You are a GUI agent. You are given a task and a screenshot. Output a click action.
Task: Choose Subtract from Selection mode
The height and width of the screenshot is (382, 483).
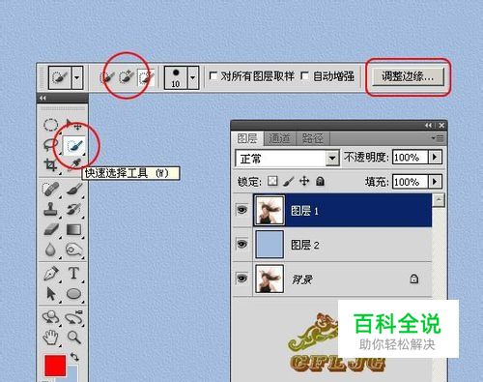click(x=146, y=77)
